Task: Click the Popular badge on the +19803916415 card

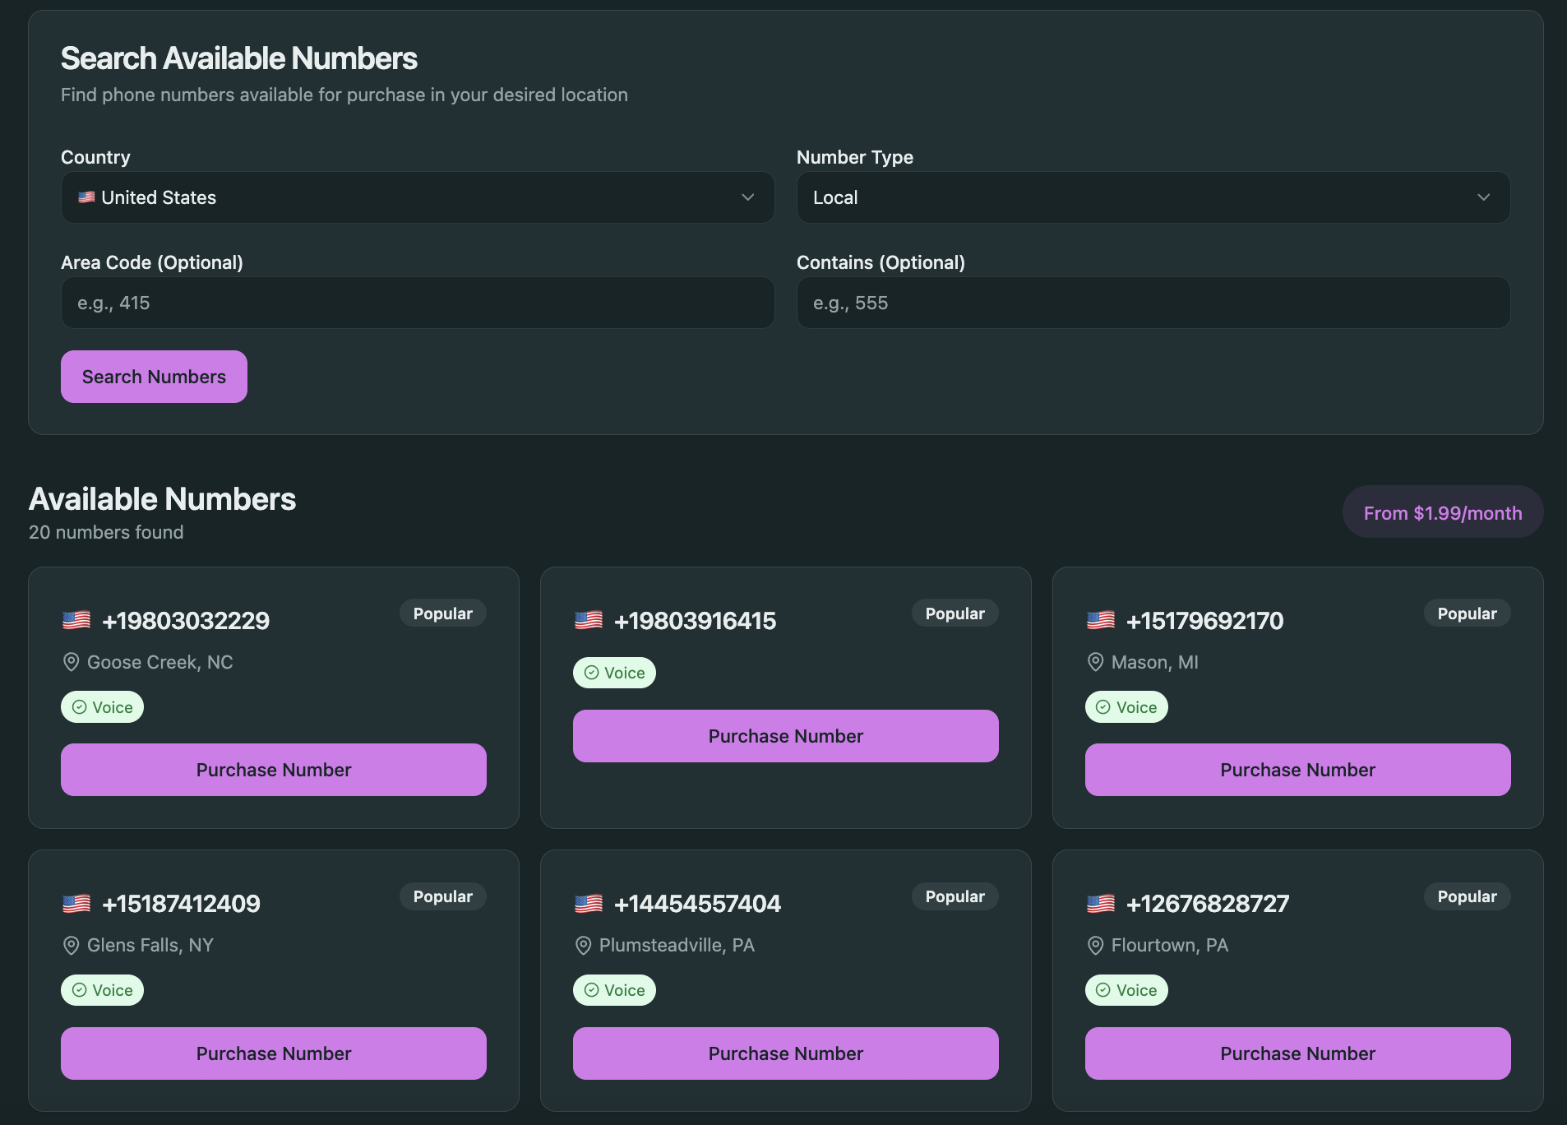Action: [954, 613]
